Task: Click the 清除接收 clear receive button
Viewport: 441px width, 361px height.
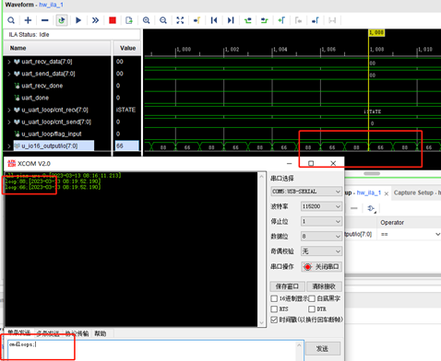Action: (324, 286)
